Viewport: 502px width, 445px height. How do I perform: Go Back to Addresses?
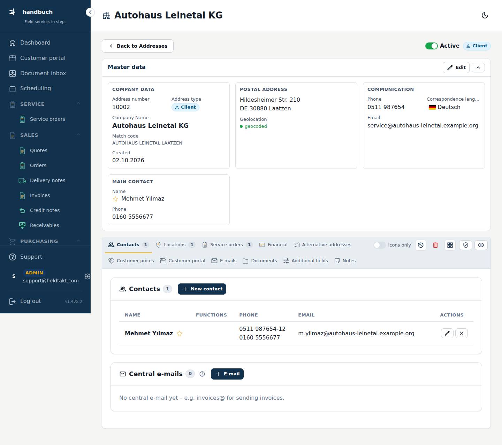point(138,46)
